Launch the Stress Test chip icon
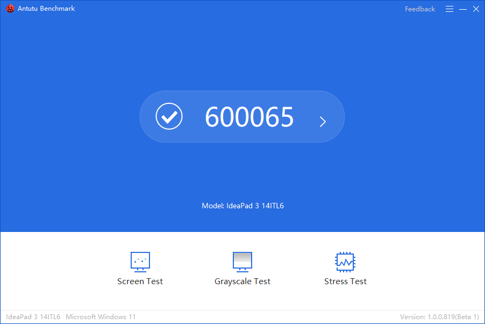Image resolution: width=485 pixels, height=324 pixels. (345, 262)
